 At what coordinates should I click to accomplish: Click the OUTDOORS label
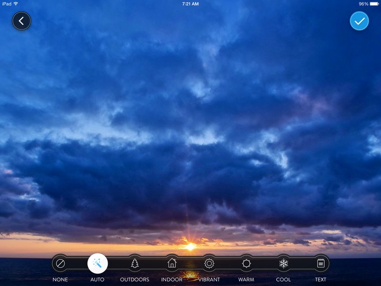(x=135, y=279)
